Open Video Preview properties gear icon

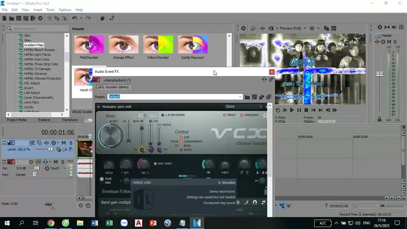(243, 28)
